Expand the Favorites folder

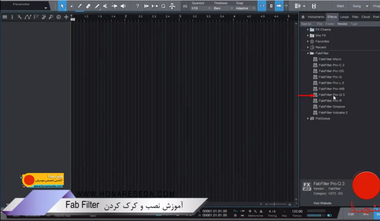[x=308, y=42]
